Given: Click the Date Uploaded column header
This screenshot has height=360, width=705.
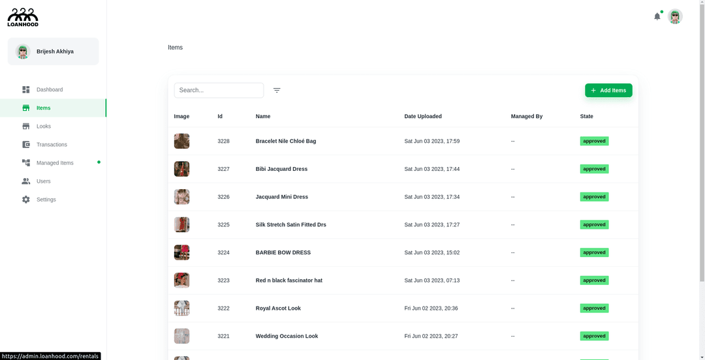Looking at the screenshot, I should pyautogui.click(x=423, y=116).
